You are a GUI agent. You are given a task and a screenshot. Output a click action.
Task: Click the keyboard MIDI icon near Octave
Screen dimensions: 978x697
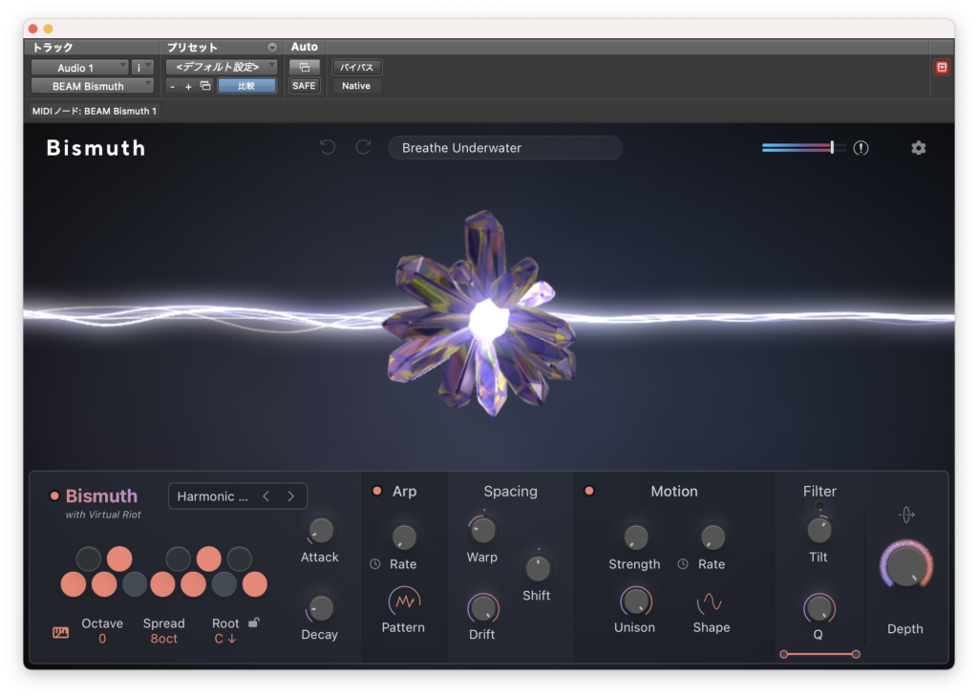click(60, 633)
